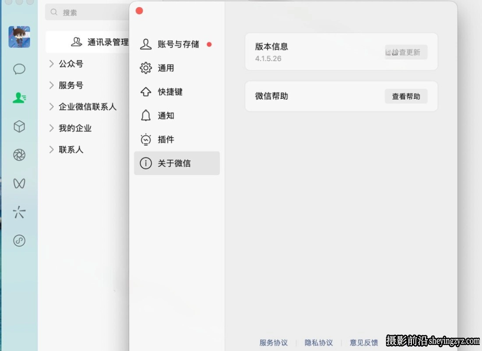Switch to 通用 general settings tab

pyautogui.click(x=177, y=68)
